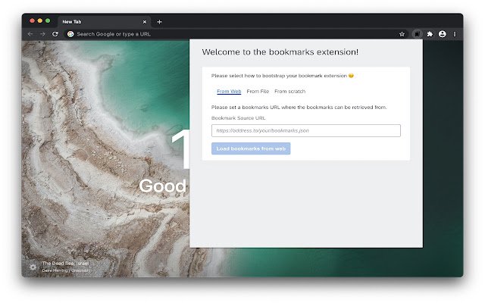
Task: Bookmark this page with the star icon
Action: 402,34
